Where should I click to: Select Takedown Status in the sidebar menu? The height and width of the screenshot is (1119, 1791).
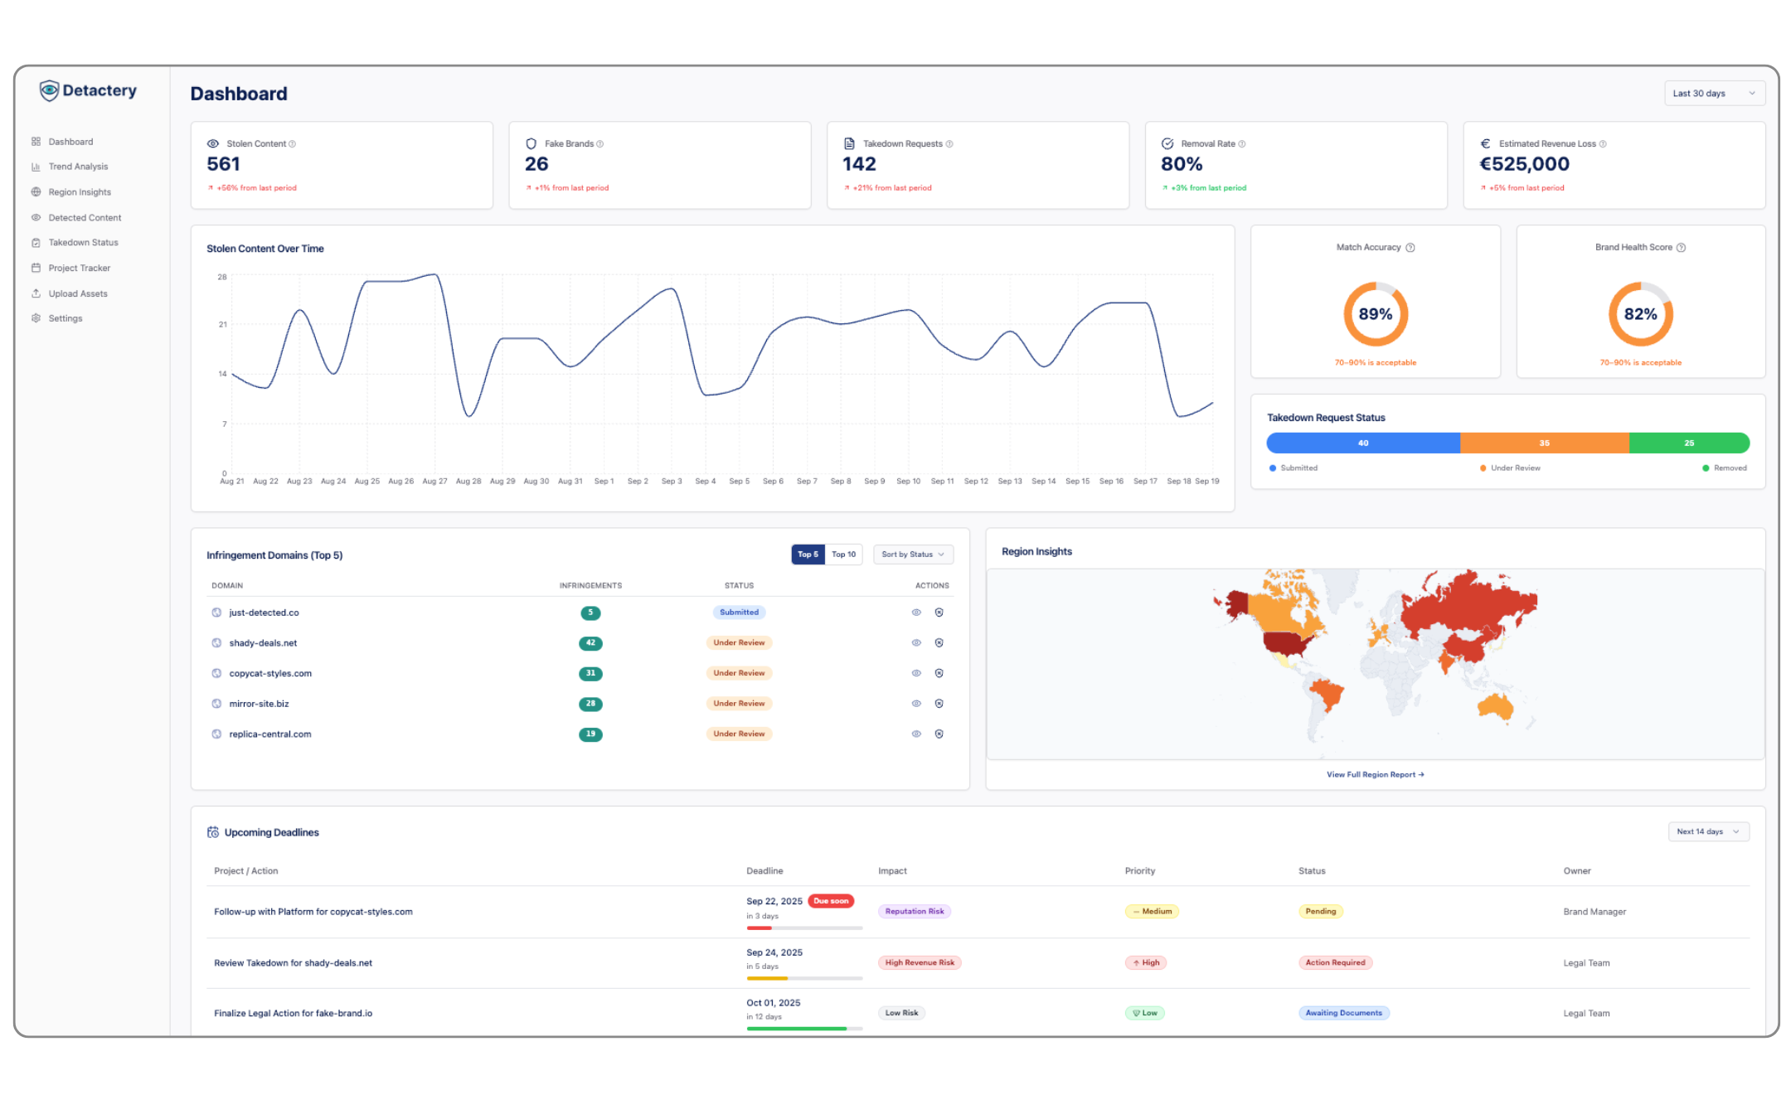83,243
